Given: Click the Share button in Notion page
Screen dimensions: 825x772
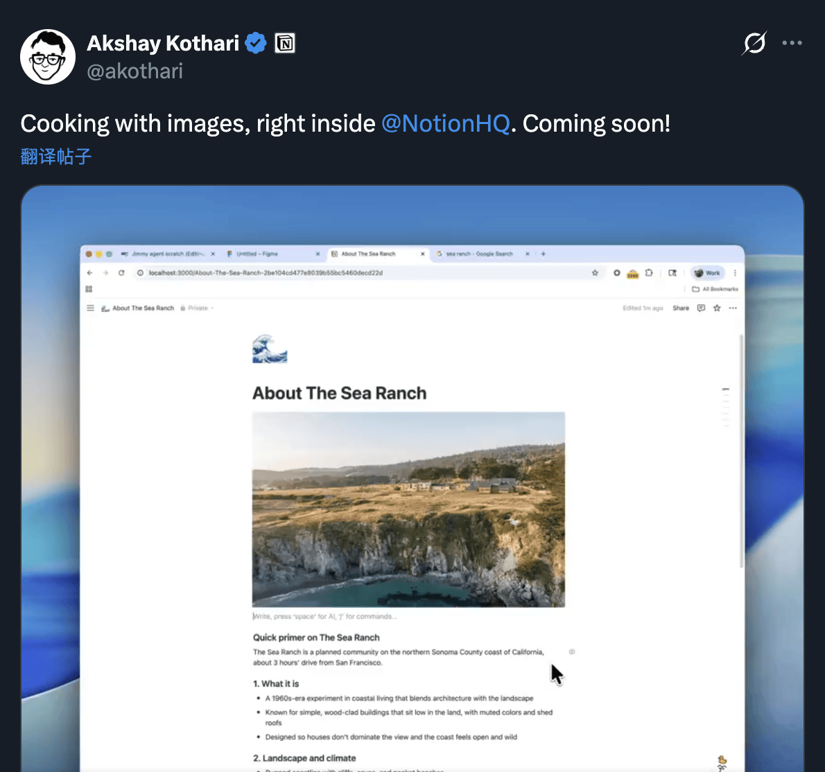Looking at the screenshot, I should 681,308.
